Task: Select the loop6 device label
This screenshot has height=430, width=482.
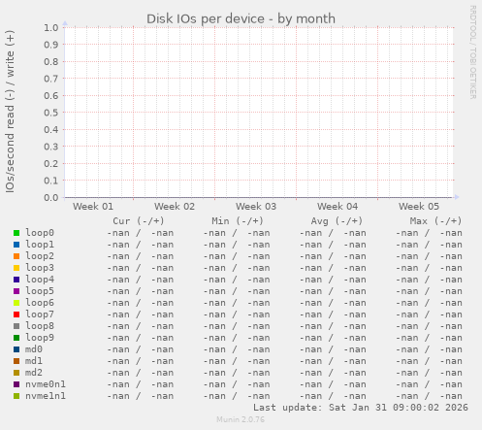Action: (x=40, y=303)
